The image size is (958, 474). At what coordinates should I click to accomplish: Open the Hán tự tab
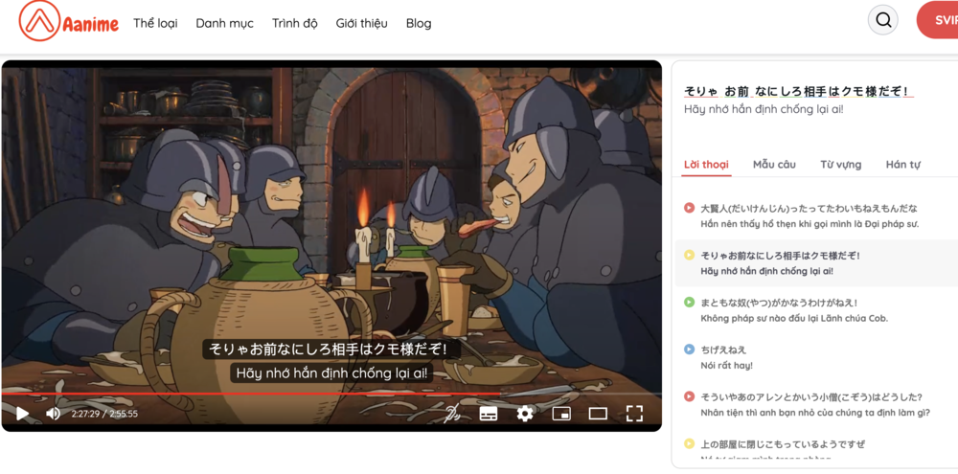point(902,165)
